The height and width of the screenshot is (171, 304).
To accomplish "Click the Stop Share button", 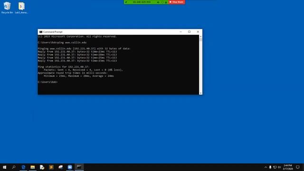I will tap(176, 2).
